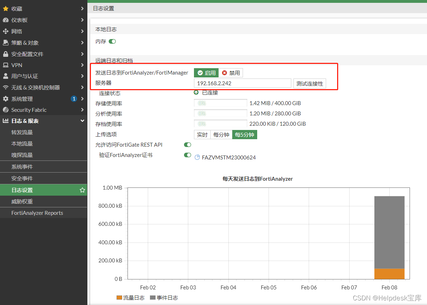Click the 服务器 IP address field
Image resolution: width=427 pixels, height=305 pixels.
coord(243,83)
